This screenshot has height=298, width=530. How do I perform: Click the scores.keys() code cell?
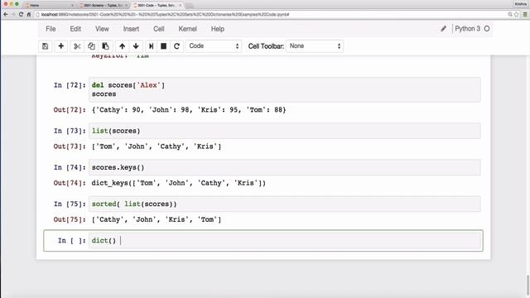coord(285,167)
